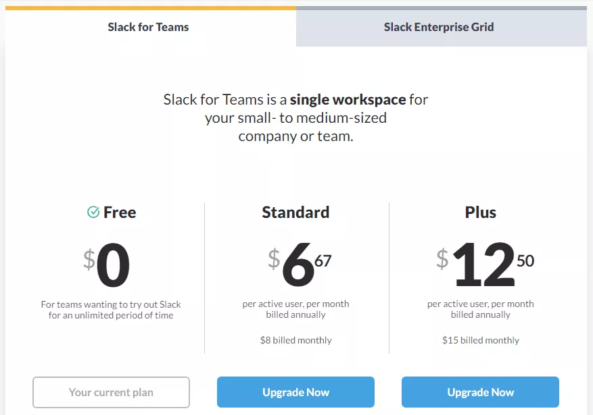Click the green checkmark icon beside Free

93,213
